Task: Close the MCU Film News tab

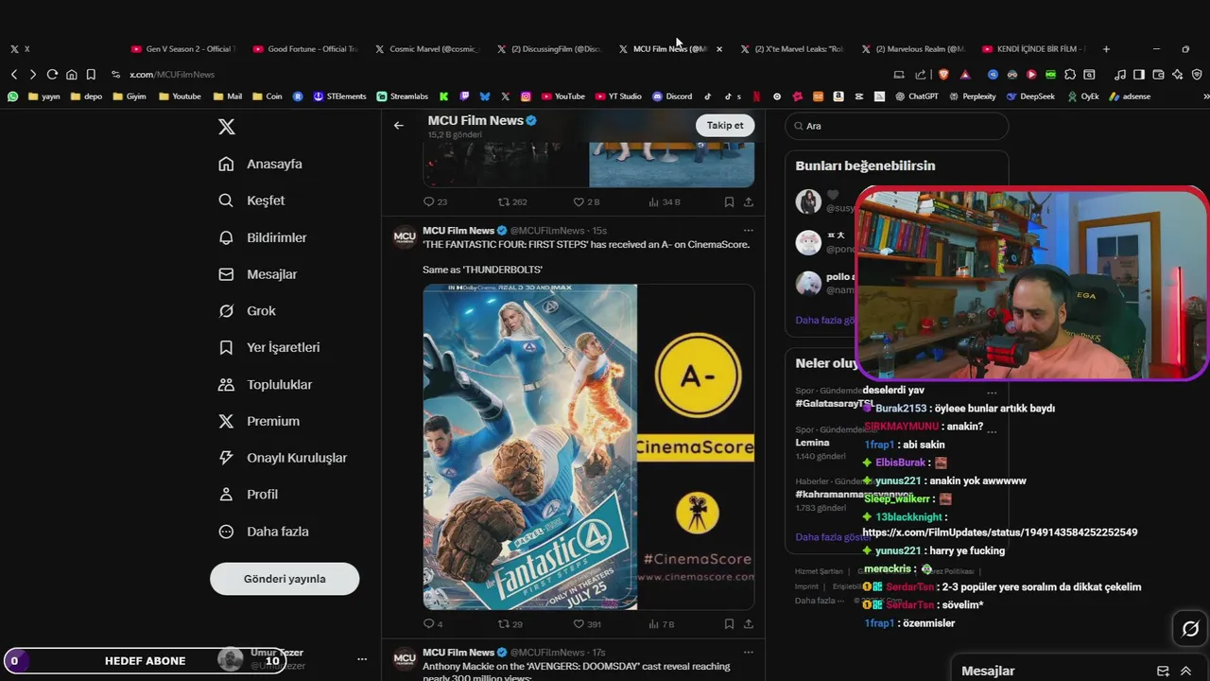Action: coord(719,49)
